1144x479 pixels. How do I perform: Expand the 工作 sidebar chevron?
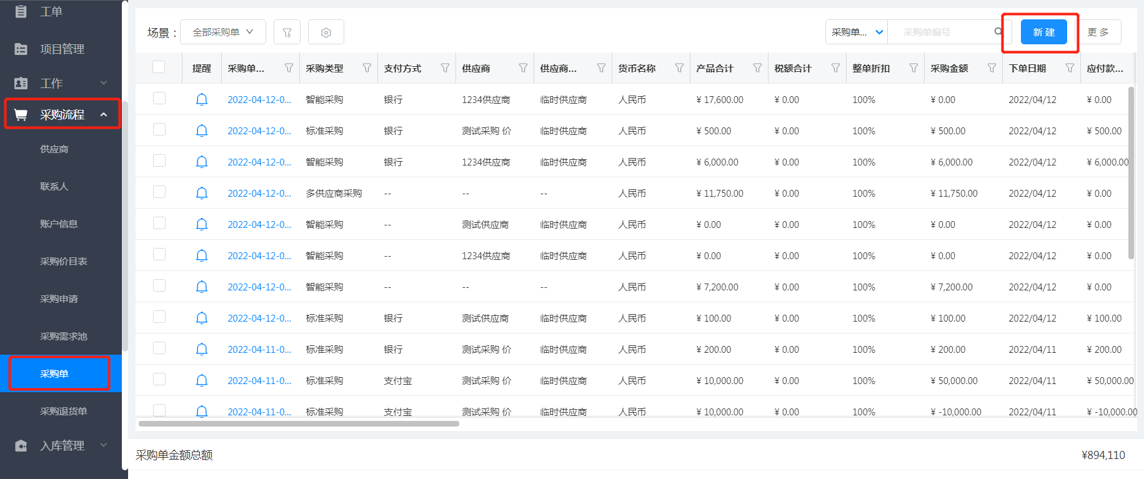click(104, 83)
